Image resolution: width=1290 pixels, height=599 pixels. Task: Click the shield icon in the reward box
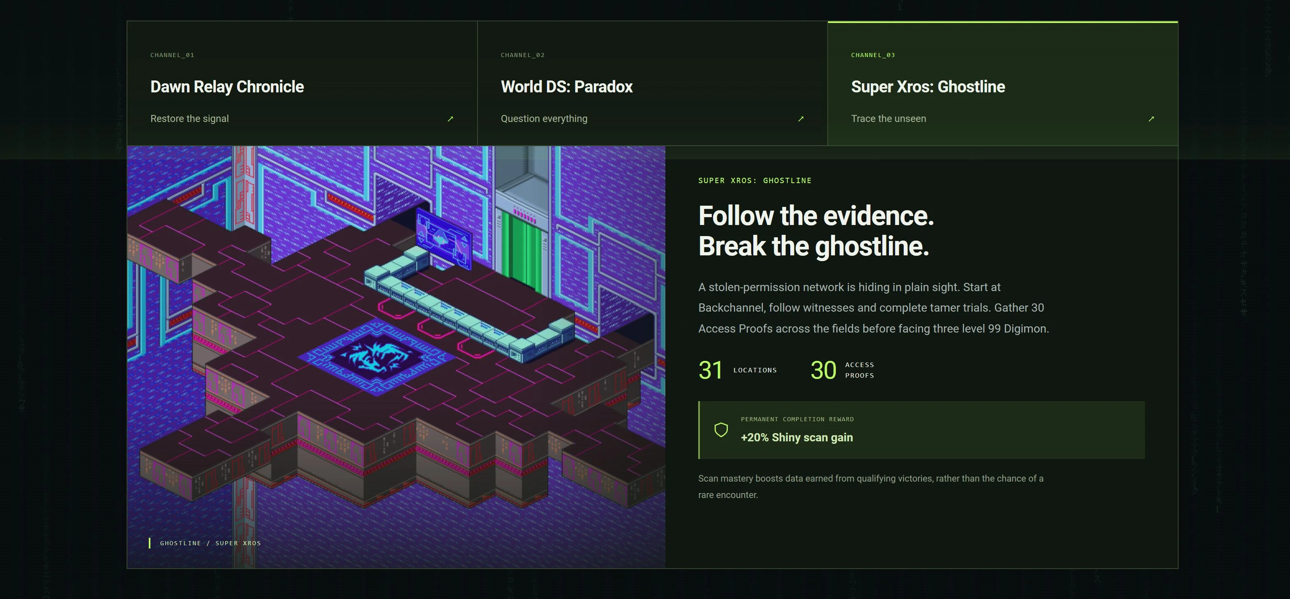point(721,430)
